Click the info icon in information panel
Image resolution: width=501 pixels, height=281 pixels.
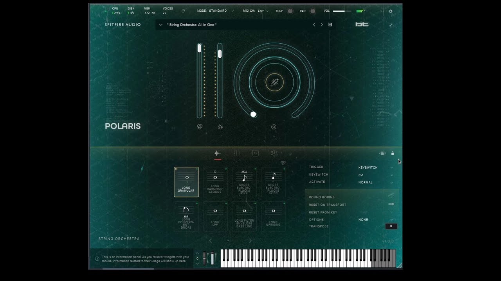[x=97, y=259]
